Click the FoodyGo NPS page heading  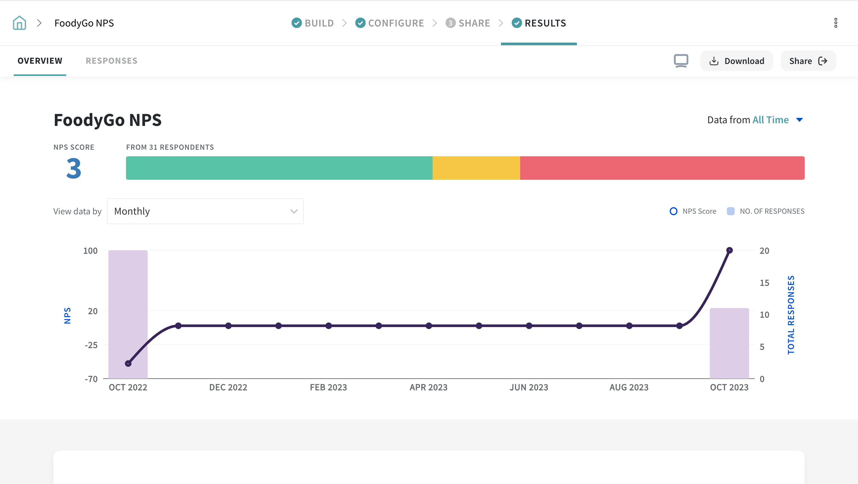108,120
